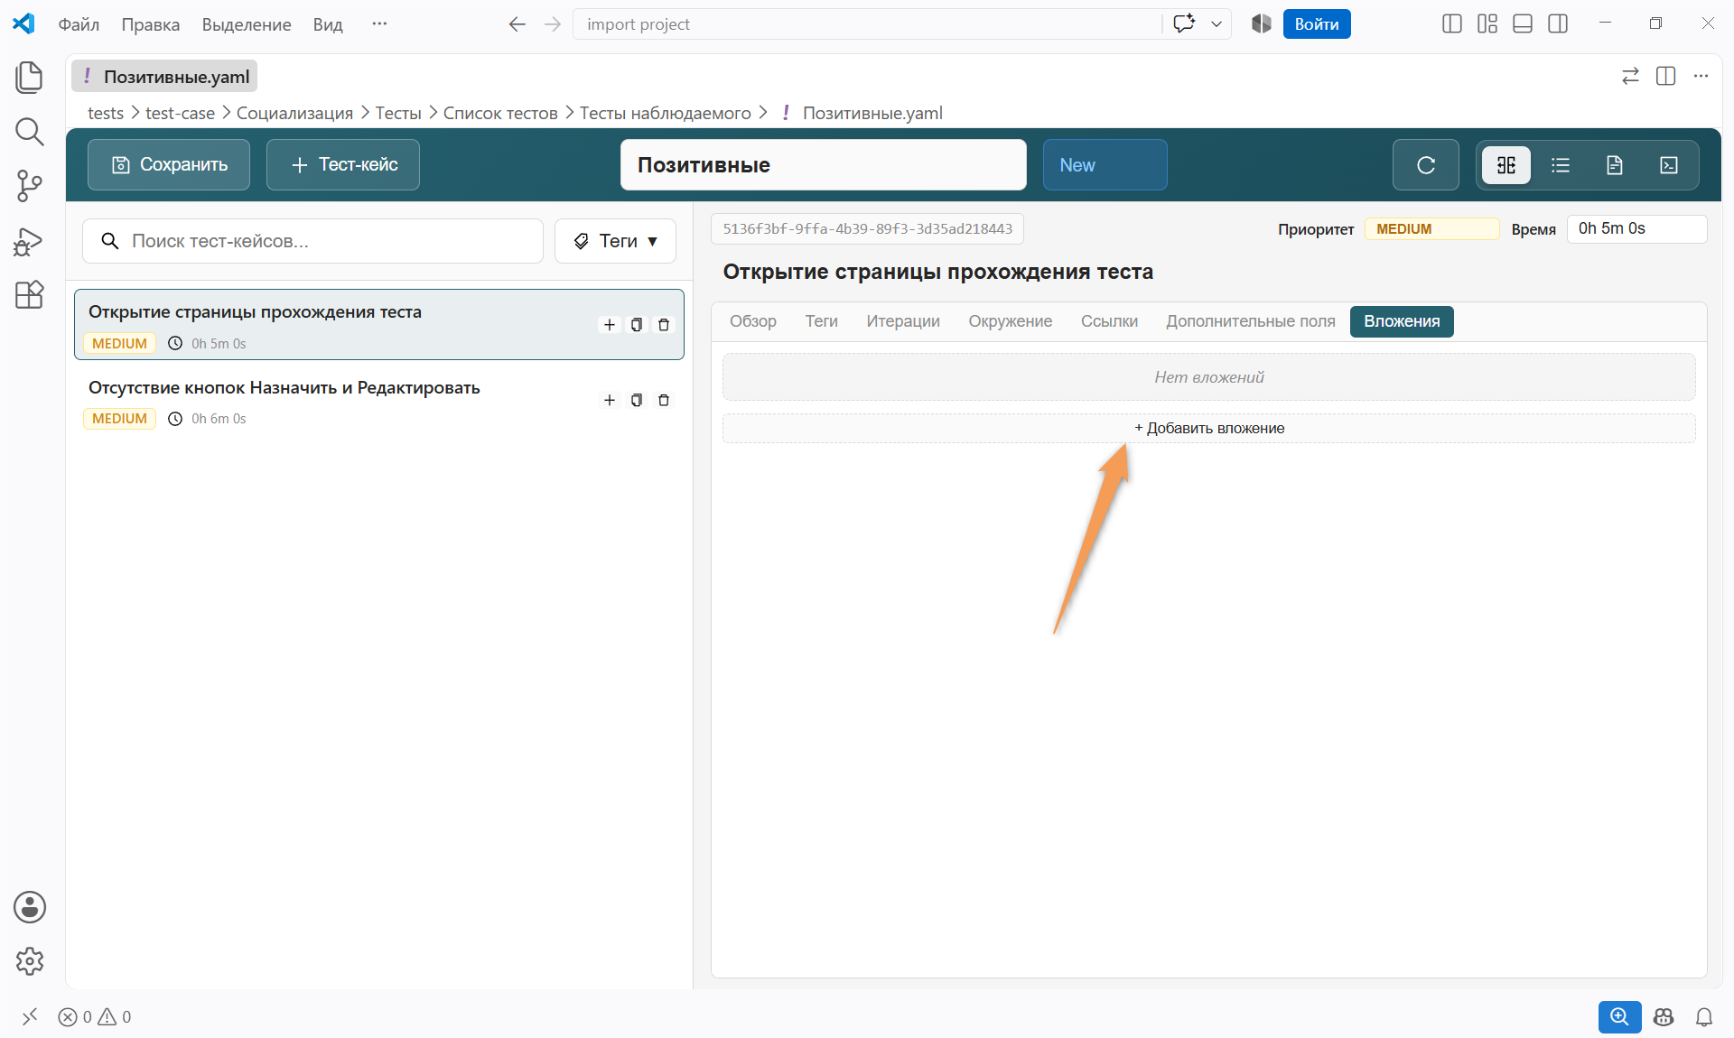Delete the Отсутствие кнопок Назначить и Редактировать case

[x=664, y=400]
